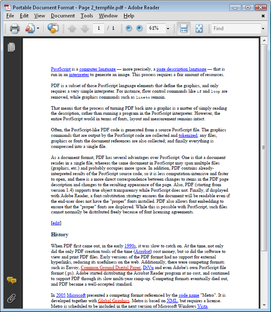Open the Tools menu
271x312 pixels.
87,16
